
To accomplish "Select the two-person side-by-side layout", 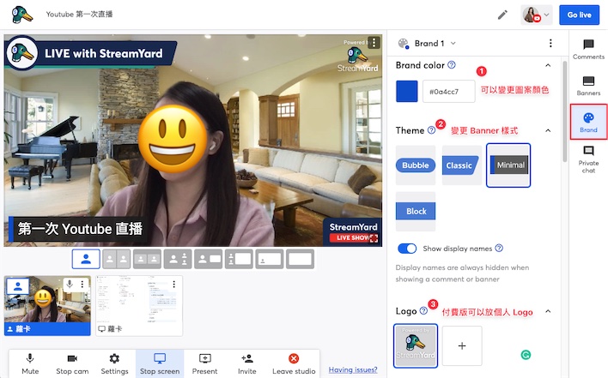I will (x=116, y=259).
